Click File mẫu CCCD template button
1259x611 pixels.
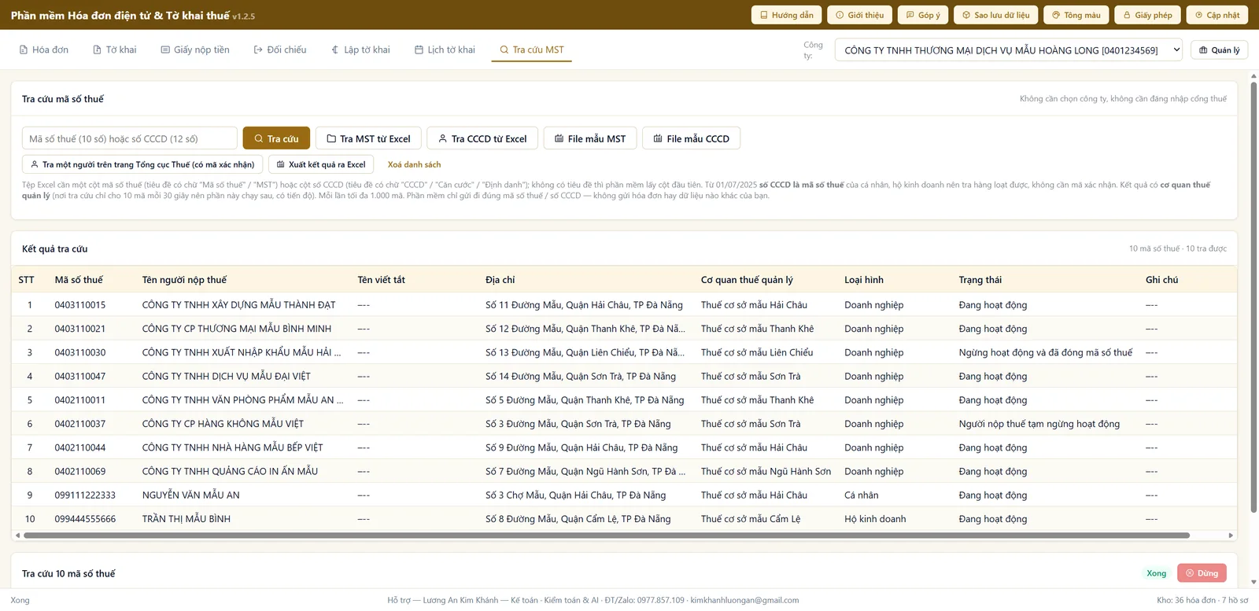click(x=691, y=138)
